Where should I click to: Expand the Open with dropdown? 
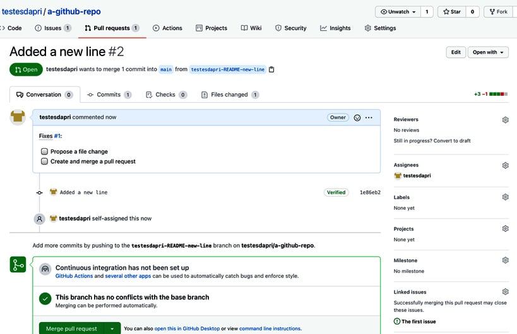coord(488,52)
